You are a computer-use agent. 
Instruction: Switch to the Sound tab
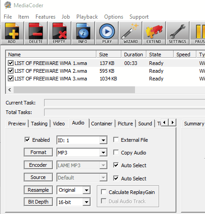145,124
